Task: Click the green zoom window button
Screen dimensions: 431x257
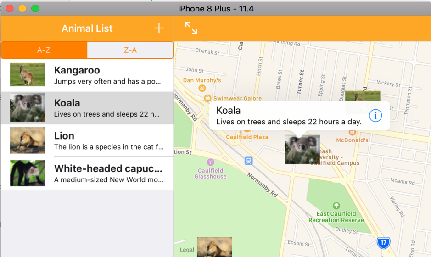Action: click(x=35, y=8)
